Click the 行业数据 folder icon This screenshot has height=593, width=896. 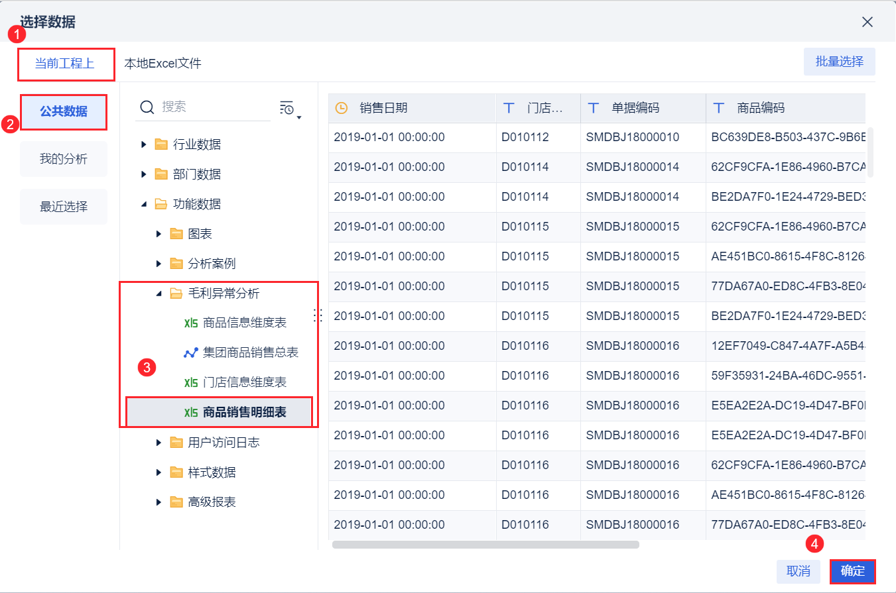pyautogui.click(x=161, y=144)
